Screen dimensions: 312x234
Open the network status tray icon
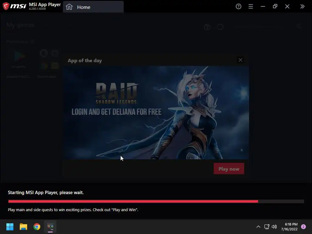click(267, 227)
